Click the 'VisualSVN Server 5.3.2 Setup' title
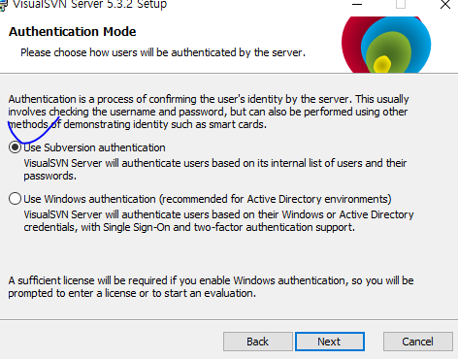This screenshot has width=458, height=359. 89,5
